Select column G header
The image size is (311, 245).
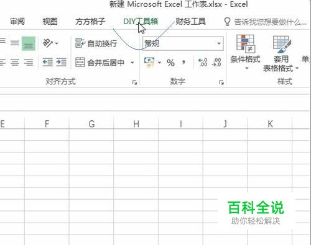tap(91, 124)
